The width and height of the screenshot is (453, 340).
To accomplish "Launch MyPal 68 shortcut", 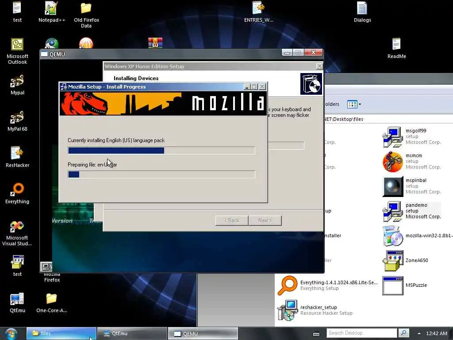I will coord(17,120).
